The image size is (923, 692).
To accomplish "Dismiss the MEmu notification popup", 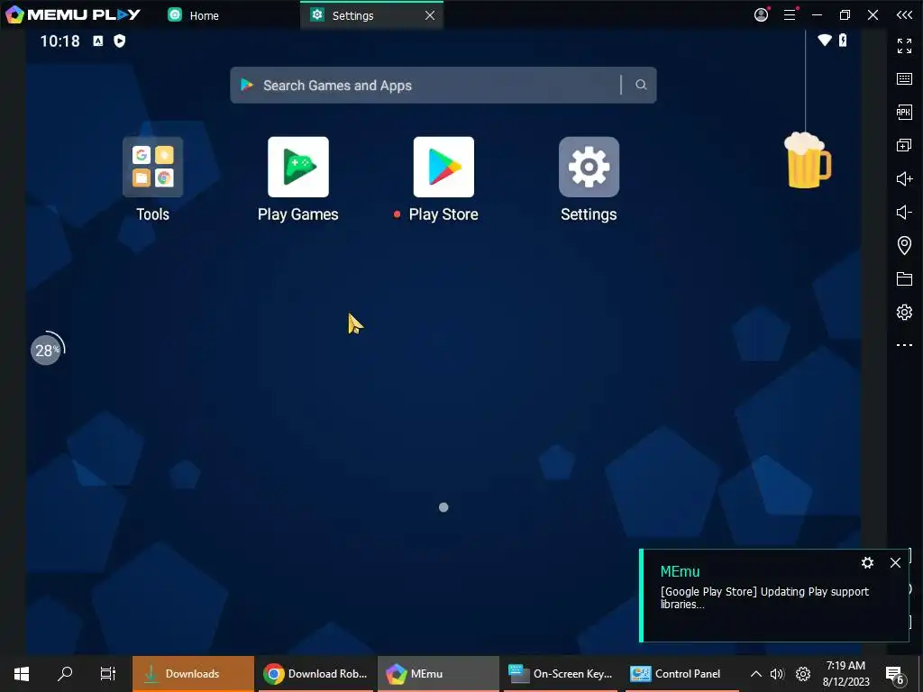I will 895,562.
